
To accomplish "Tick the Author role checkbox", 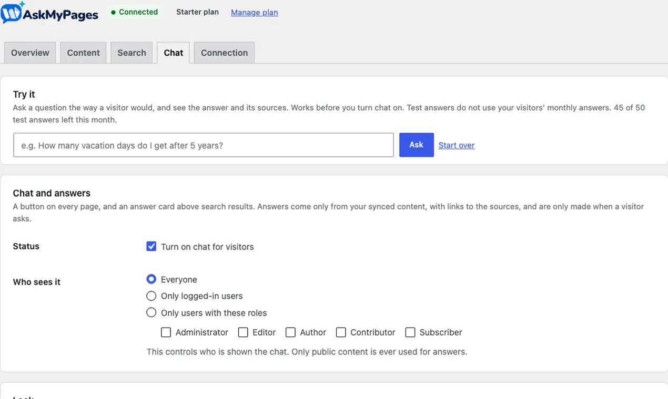I will click(x=290, y=332).
